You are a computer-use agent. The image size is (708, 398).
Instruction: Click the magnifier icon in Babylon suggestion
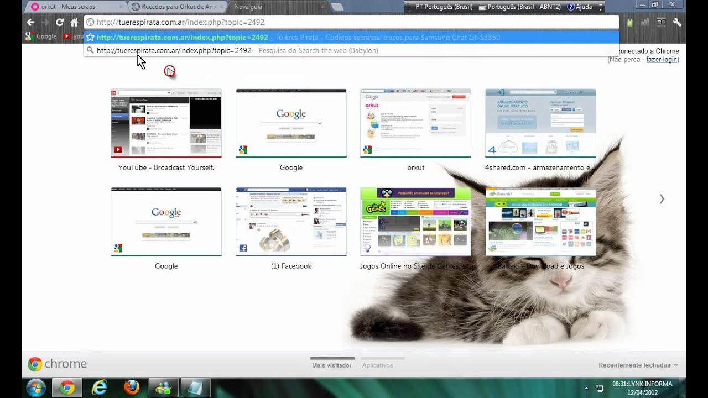(x=90, y=50)
